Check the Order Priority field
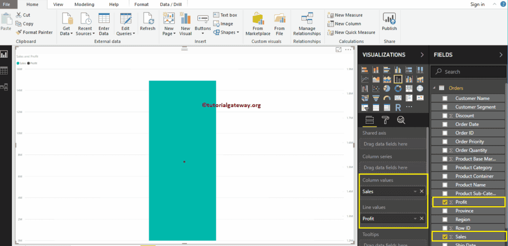Image resolution: width=508 pixels, height=246 pixels. [445, 141]
